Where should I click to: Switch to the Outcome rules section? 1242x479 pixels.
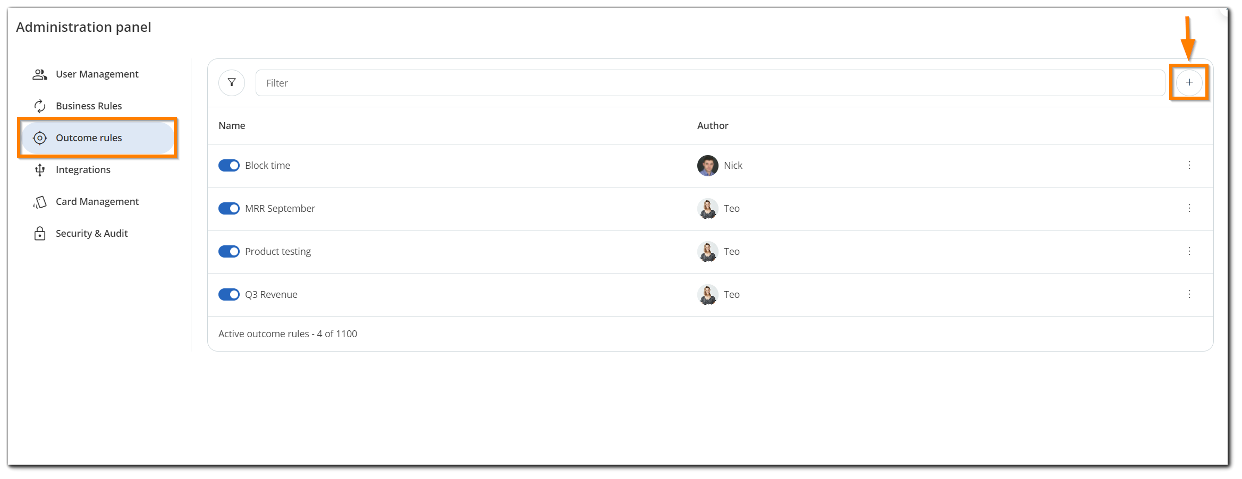pyautogui.click(x=88, y=138)
